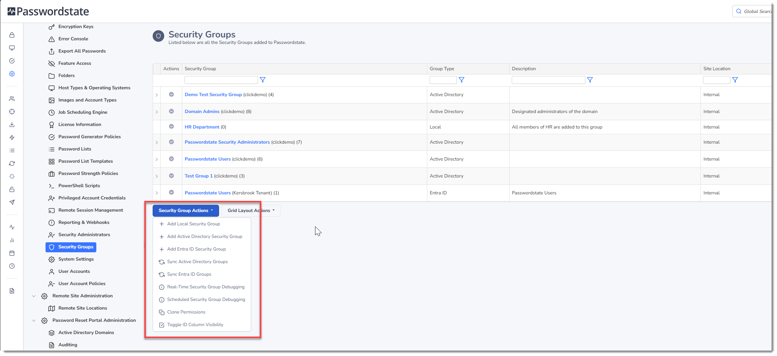Click the calendar icon in left rail
Screen dimensions: 777x356
pyautogui.click(x=12, y=253)
